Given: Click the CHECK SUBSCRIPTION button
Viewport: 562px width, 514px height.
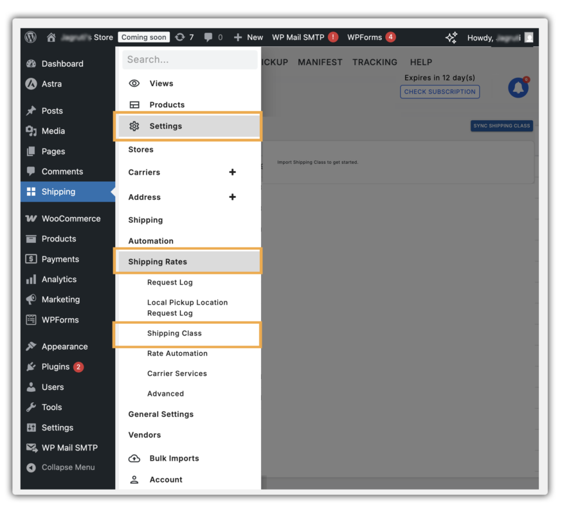Looking at the screenshot, I should 440,92.
